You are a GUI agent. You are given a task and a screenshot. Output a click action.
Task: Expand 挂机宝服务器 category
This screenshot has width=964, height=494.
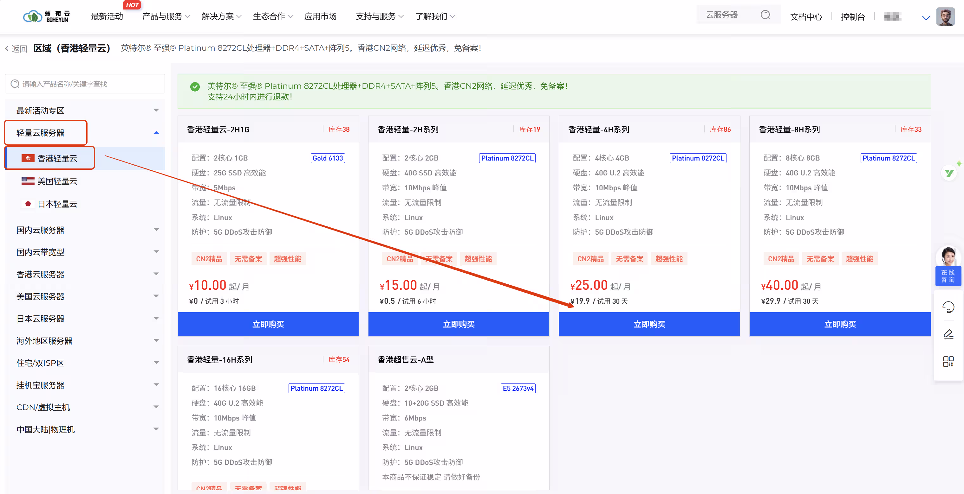tap(85, 385)
